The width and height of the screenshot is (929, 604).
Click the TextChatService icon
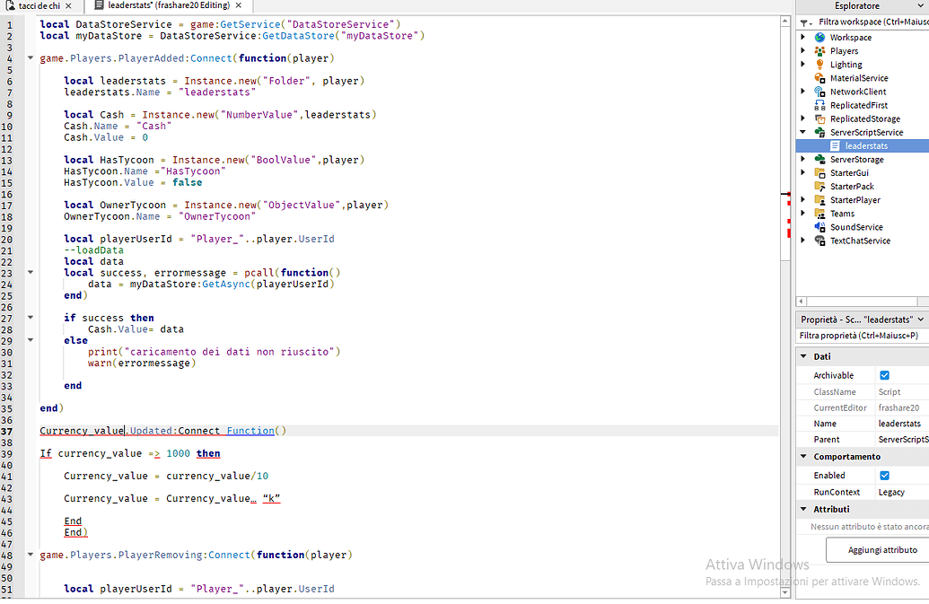[x=820, y=241]
